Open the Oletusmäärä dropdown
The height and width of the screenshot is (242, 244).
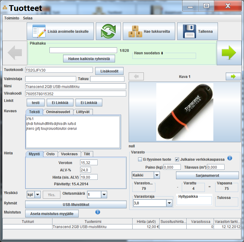pos(104,195)
